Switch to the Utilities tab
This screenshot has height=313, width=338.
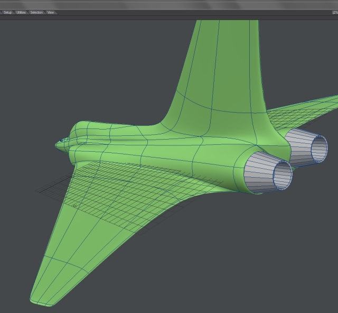pos(21,12)
